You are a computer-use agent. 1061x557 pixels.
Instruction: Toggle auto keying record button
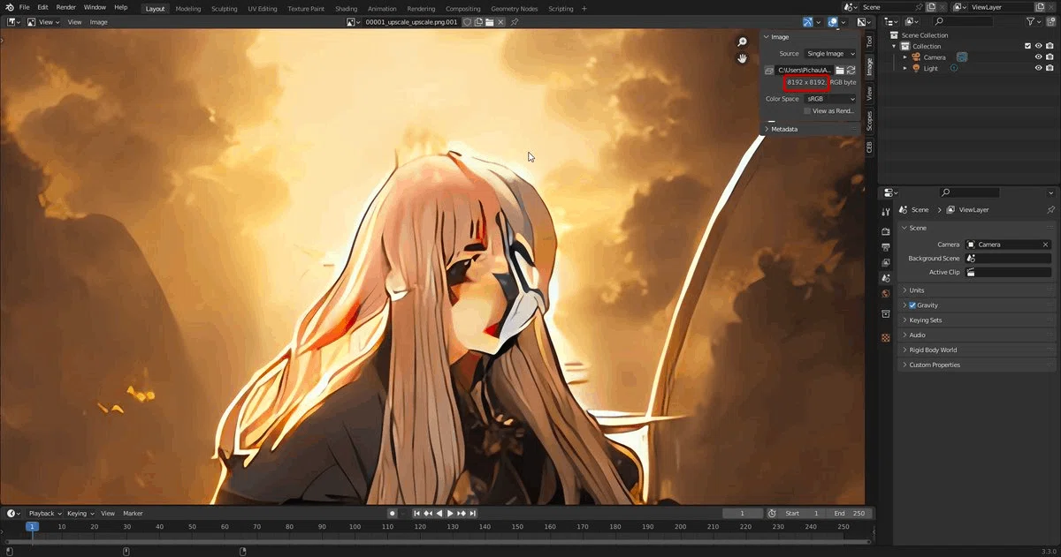click(x=392, y=514)
